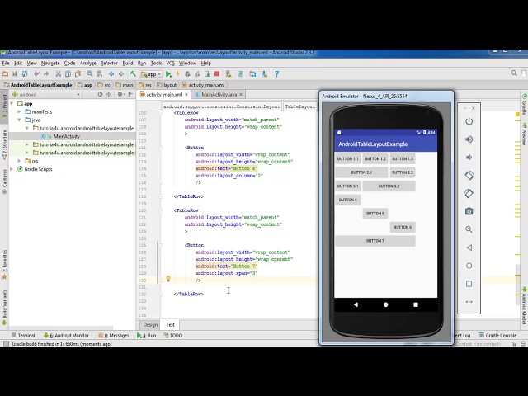Click the Synchronize refresh icon

(25, 73)
